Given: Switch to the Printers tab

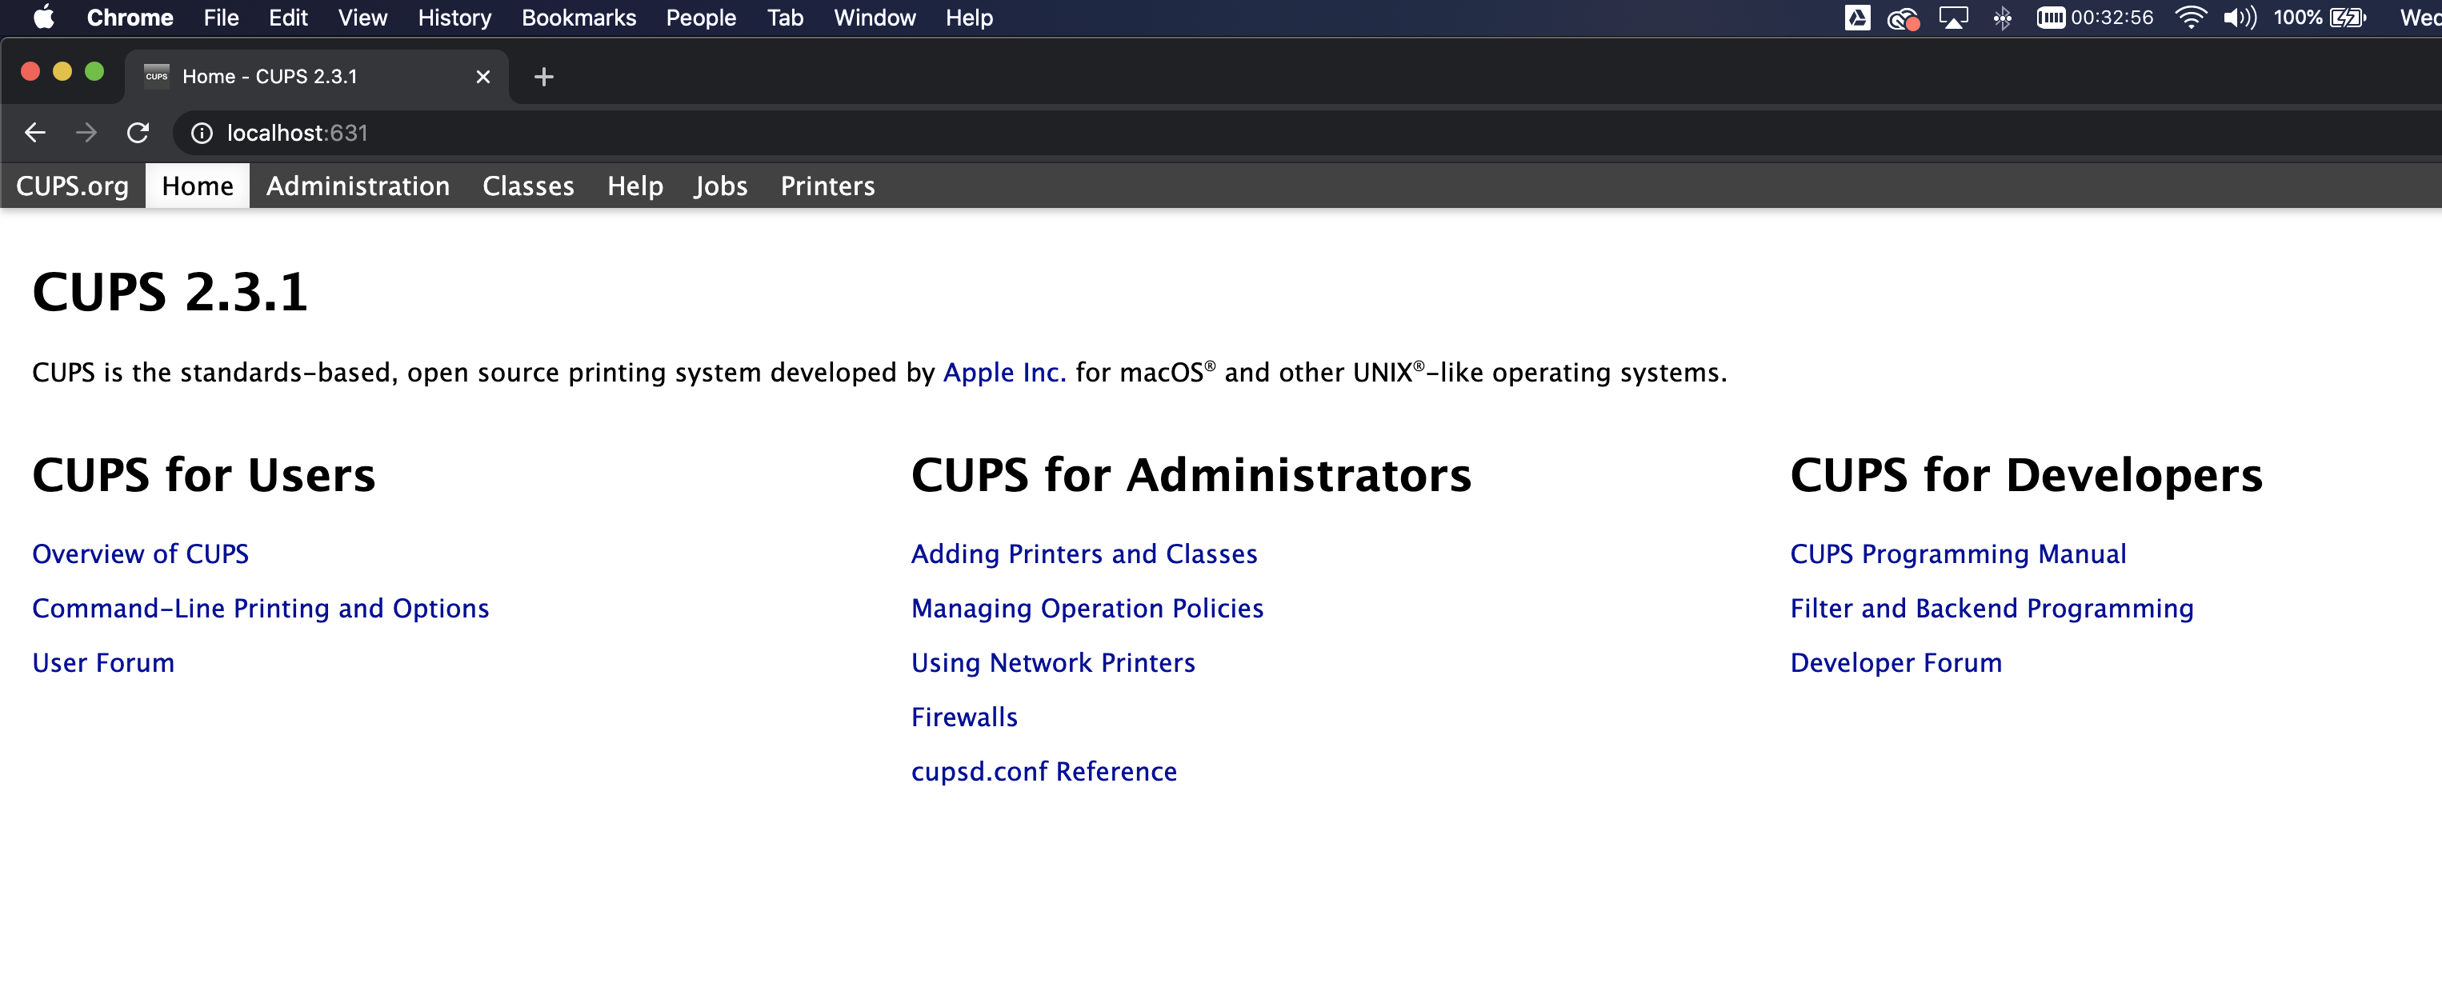Looking at the screenshot, I should point(827,186).
